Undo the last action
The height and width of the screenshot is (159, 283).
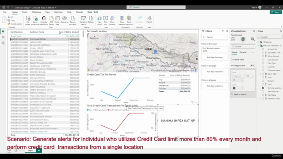coord(8,8)
